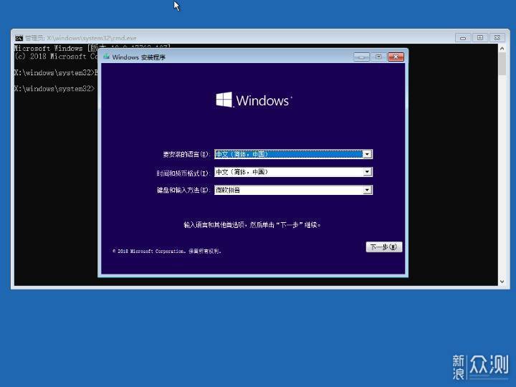
Task: Maximize the cmd.exe command prompt window
Action: (480, 38)
